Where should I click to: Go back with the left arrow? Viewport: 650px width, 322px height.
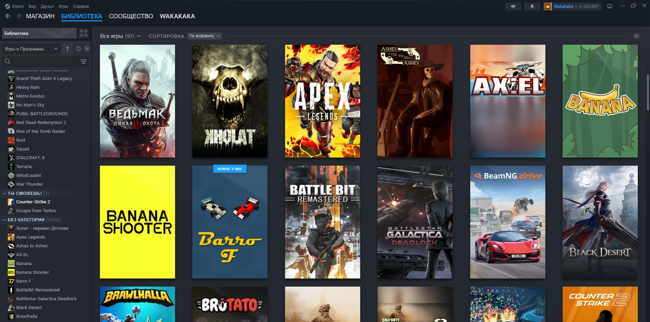pyautogui.click(x=8, y=16)
